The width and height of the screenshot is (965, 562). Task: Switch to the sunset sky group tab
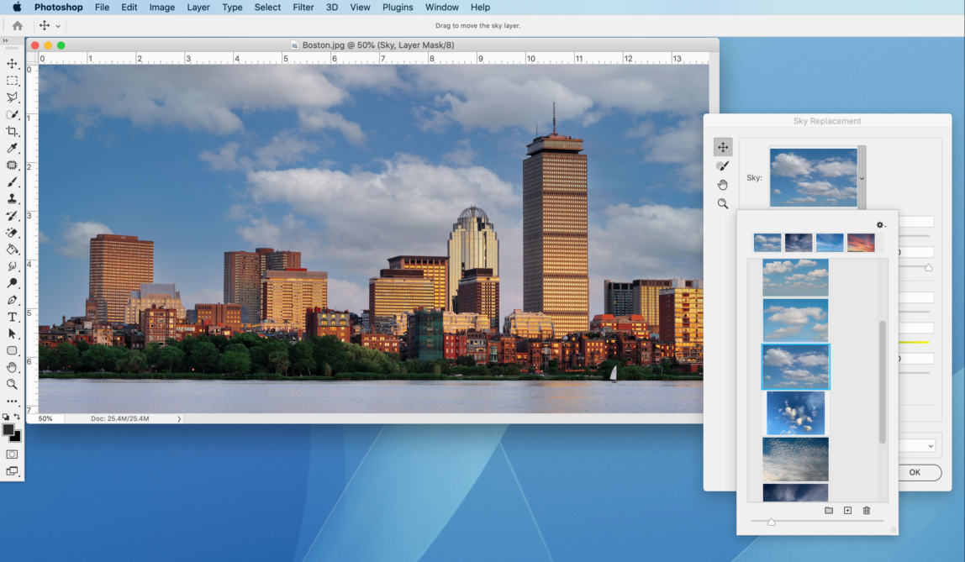point(860,241)
